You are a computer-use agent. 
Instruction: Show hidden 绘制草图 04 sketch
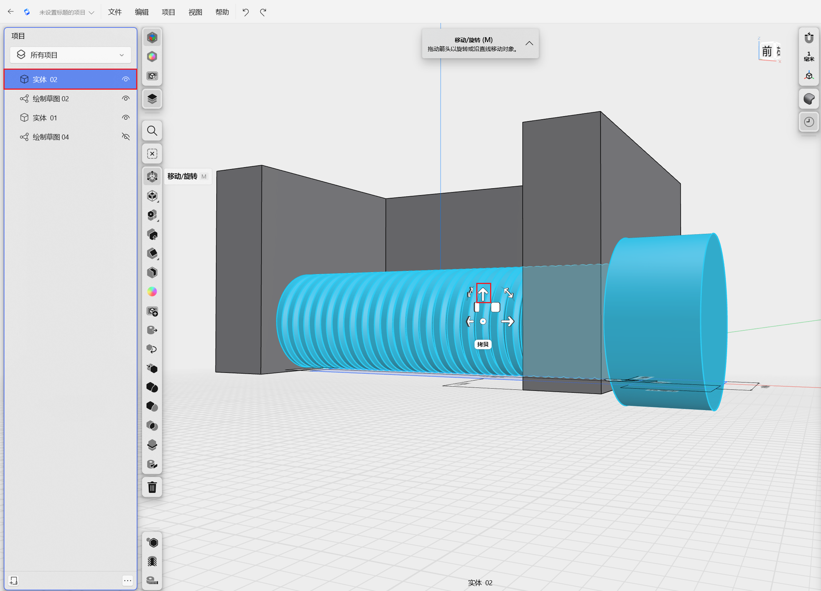click(125, 137)
